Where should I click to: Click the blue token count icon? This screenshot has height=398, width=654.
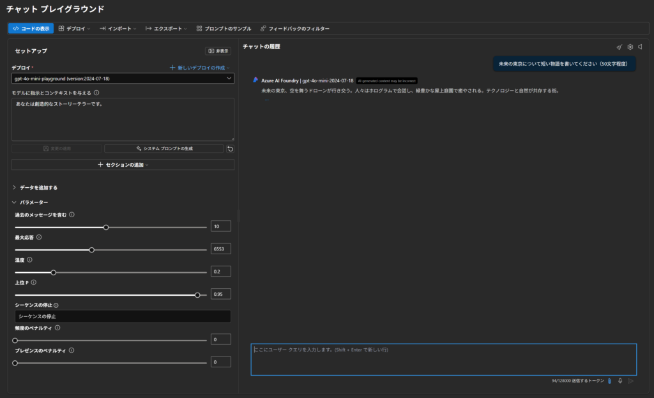click(609, 381)
